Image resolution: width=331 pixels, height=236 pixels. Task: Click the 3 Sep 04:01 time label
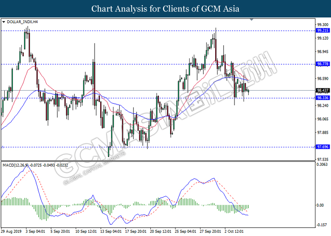coord(35,231)
